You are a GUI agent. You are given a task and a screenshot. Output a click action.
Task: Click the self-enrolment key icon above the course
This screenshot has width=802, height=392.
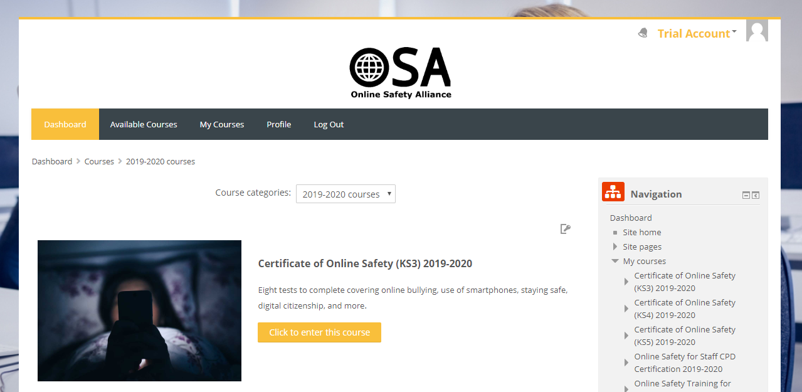point(565,229)
